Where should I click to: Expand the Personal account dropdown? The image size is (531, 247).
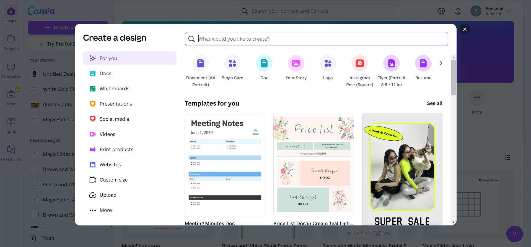pyautogui.click(x=509, y=11)
